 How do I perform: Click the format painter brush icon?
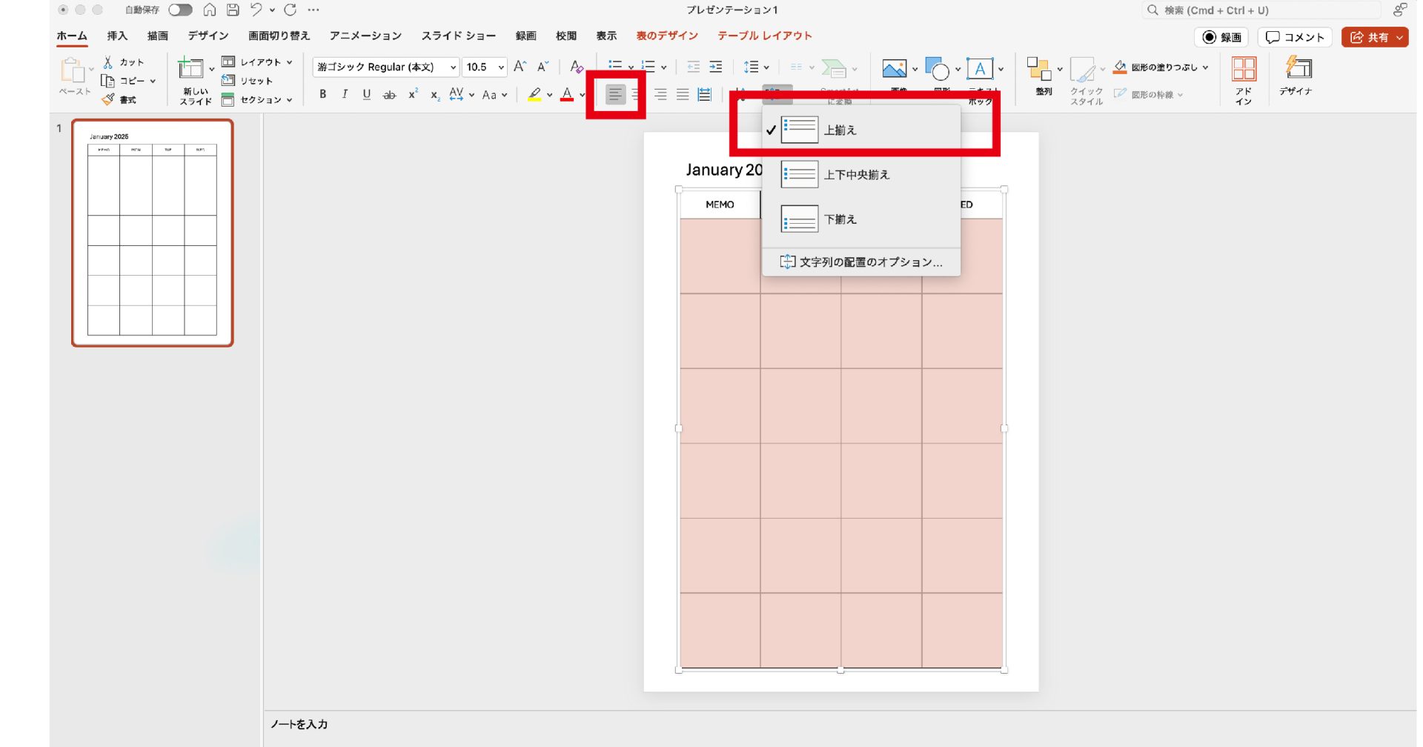[x=109, y=99]
